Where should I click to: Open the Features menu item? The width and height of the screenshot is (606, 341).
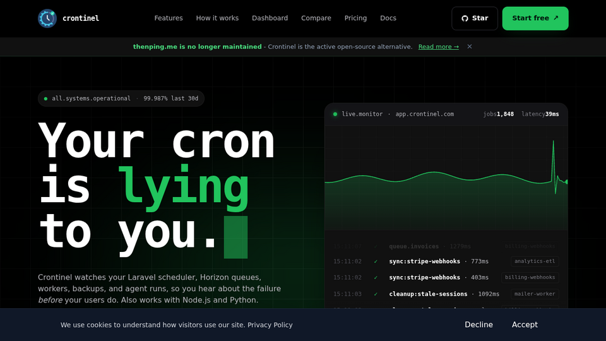pos(169,18)
